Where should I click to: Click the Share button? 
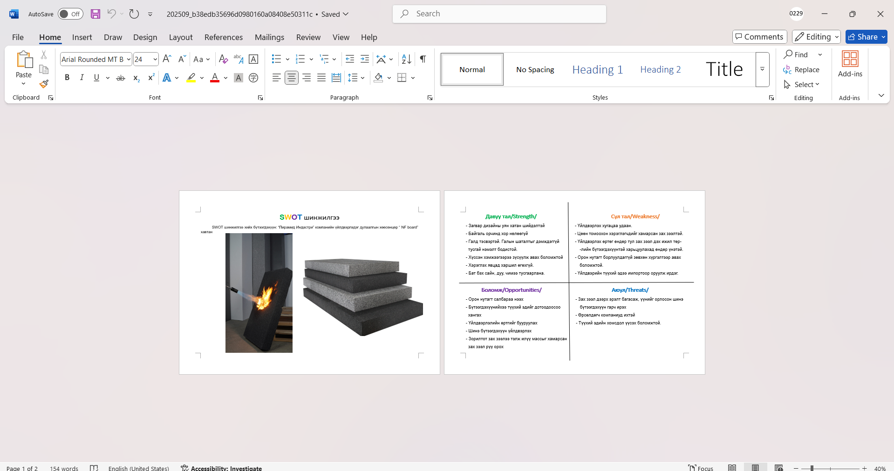click(867, 37)
